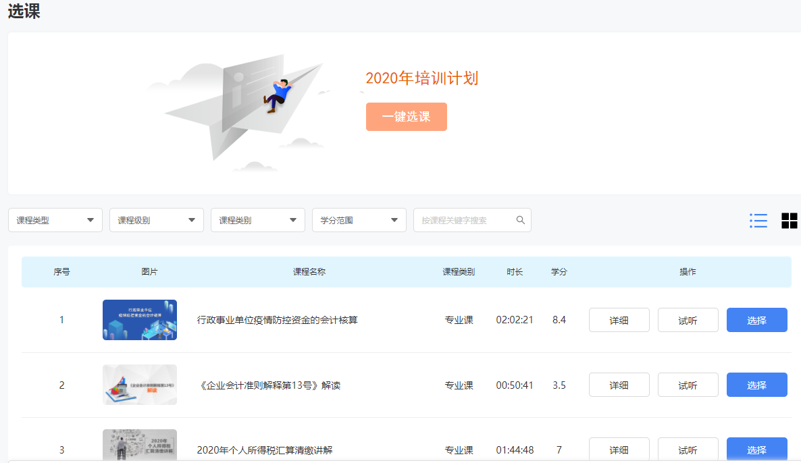The height and width of the screenshot is (463, 801).
Task: Click the 一键选课 button
Action: coord(406,116)
